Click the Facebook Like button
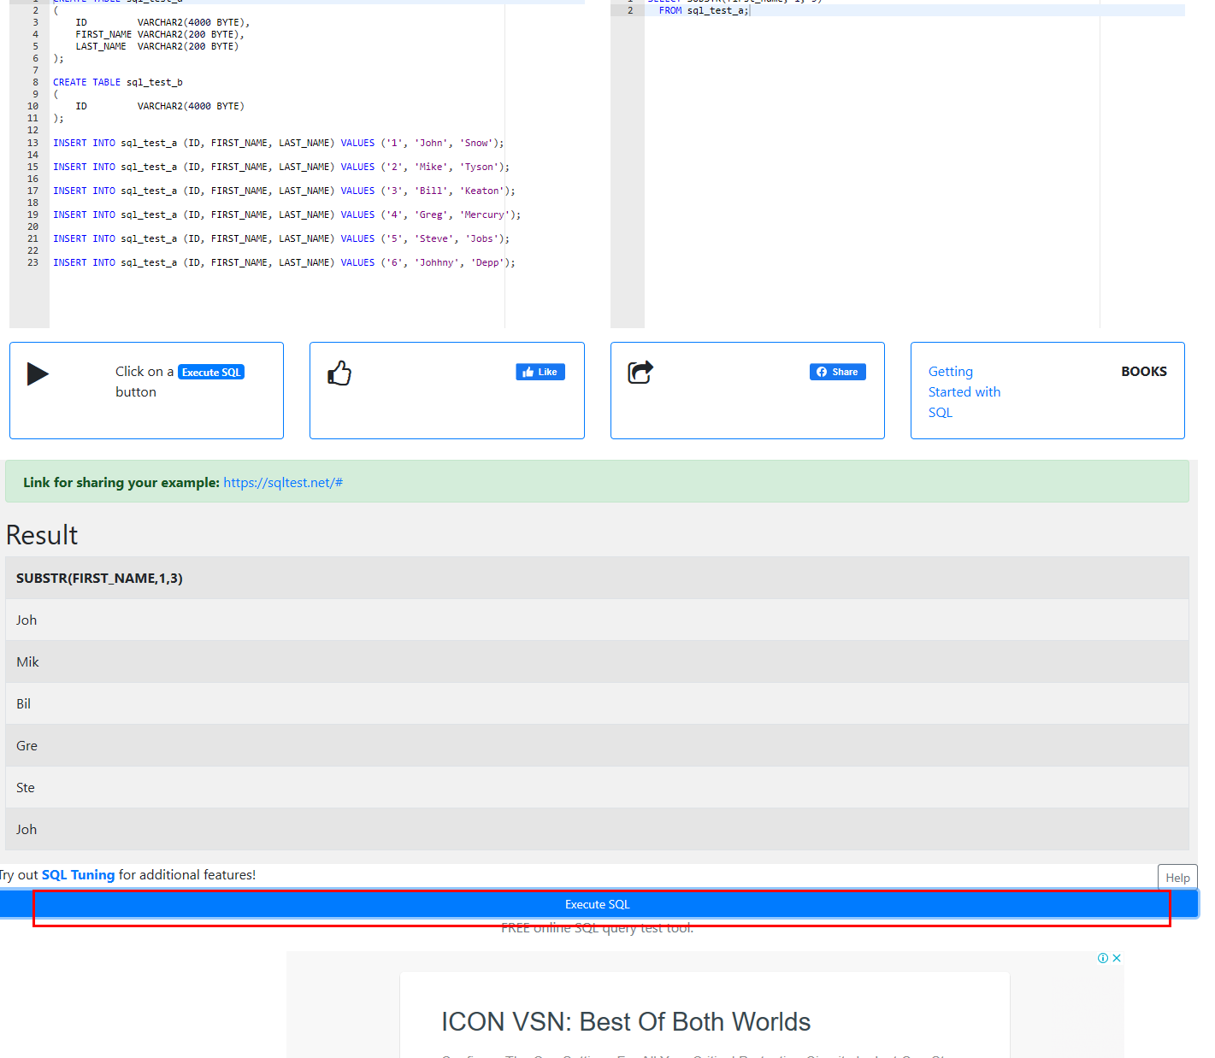This screenshot has height=1058, width=1215. click(x=540, y=372)
